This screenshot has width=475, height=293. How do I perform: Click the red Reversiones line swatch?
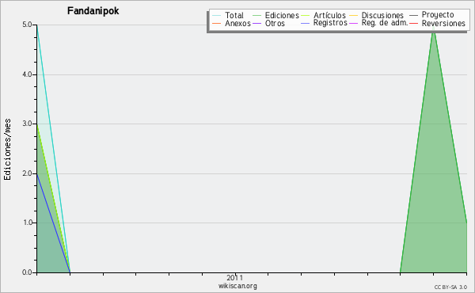tap(413, 23)
